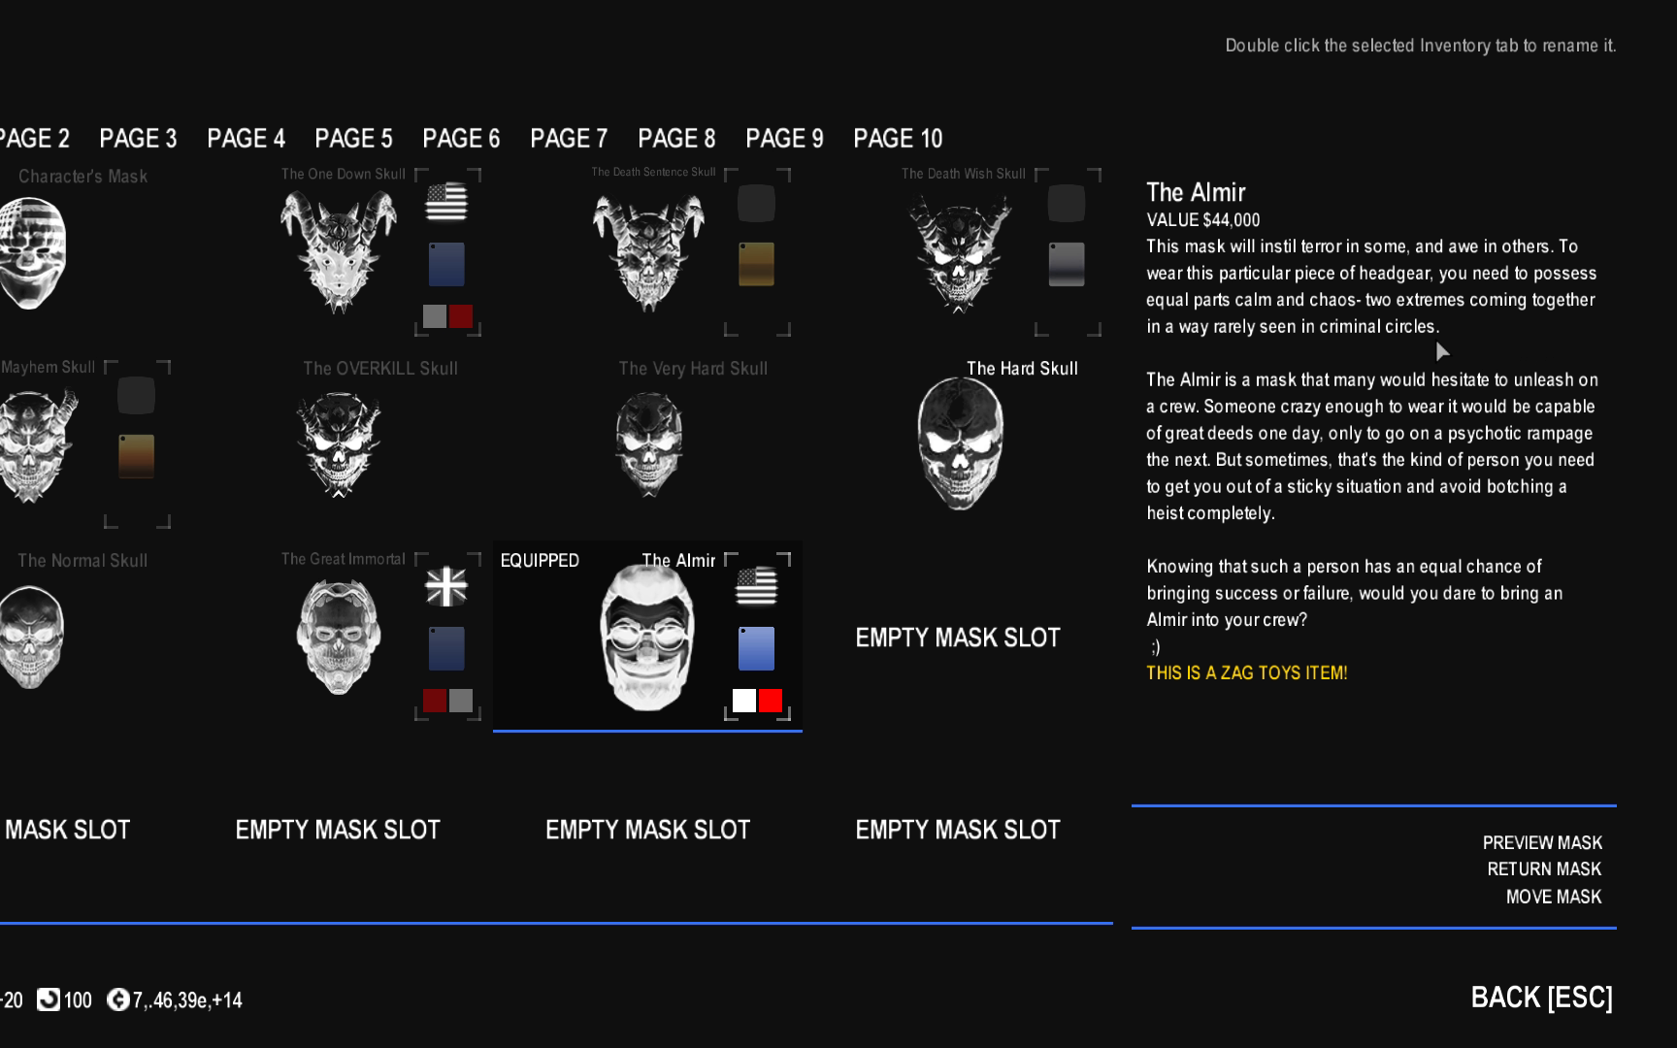Click the empty pattern slot on Death Sentence Skull

coord(757,204)
